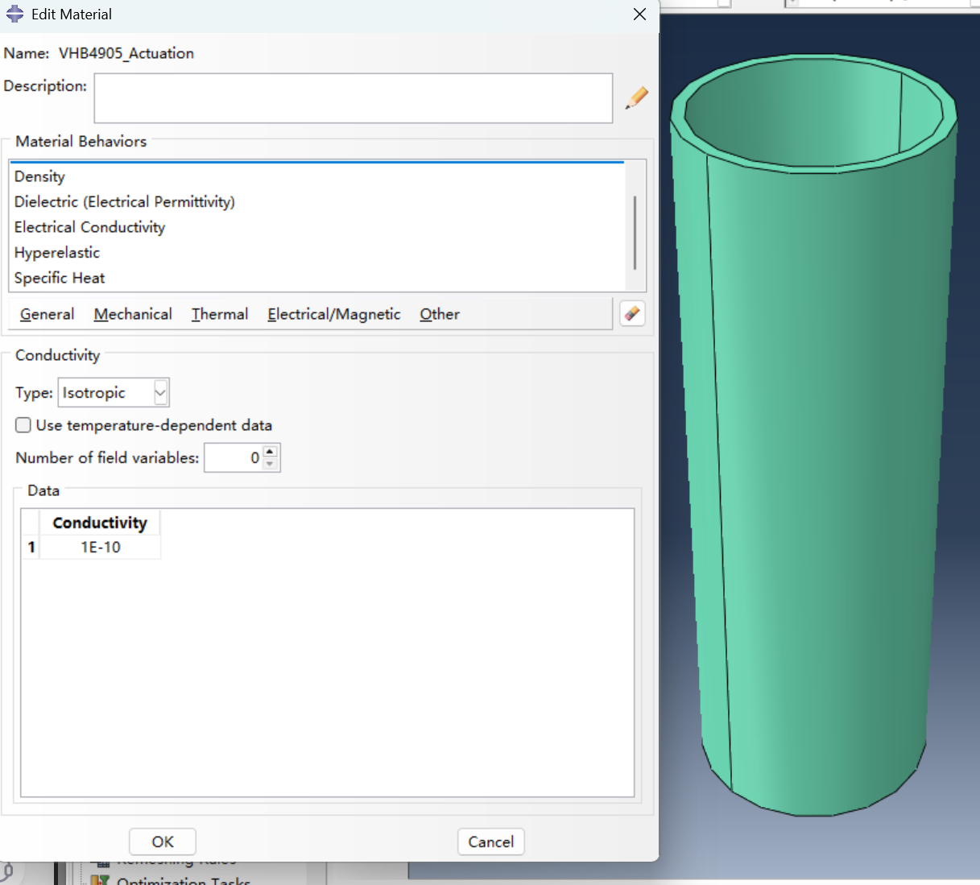Screen dimensions: 980x885
Task: Select the Hyperelastic behavior
Action: [317, 253]
